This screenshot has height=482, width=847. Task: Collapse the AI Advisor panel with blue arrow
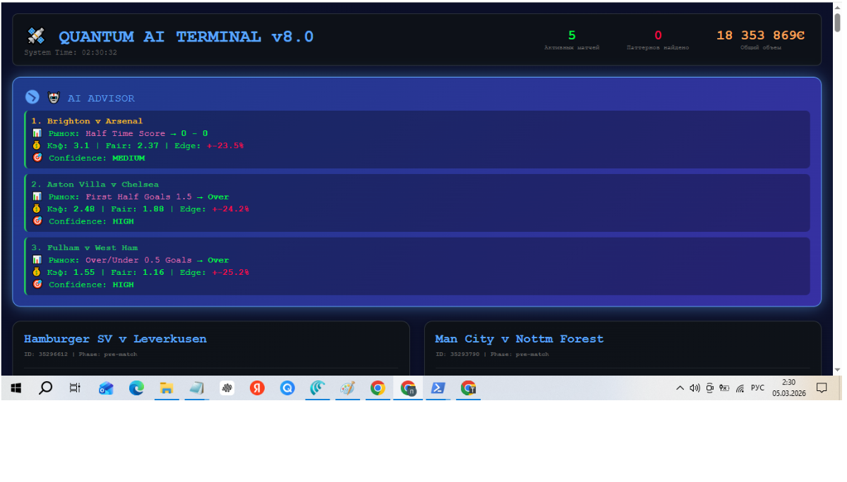point(32,97)
